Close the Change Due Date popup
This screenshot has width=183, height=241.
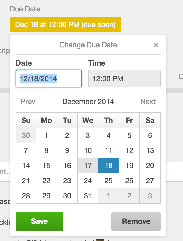tap(156, 45)
